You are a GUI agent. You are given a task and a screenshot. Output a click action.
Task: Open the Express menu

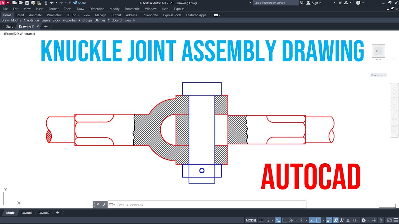click(x=179, y=9)
